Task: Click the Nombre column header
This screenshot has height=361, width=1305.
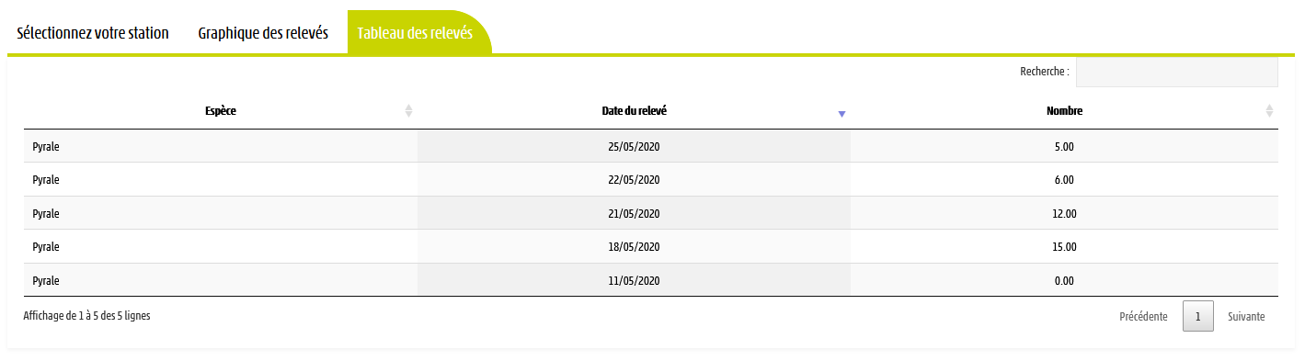Action: pos(1064,111)
